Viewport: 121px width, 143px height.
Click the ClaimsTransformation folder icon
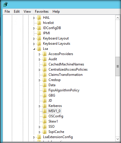(44, 75)
